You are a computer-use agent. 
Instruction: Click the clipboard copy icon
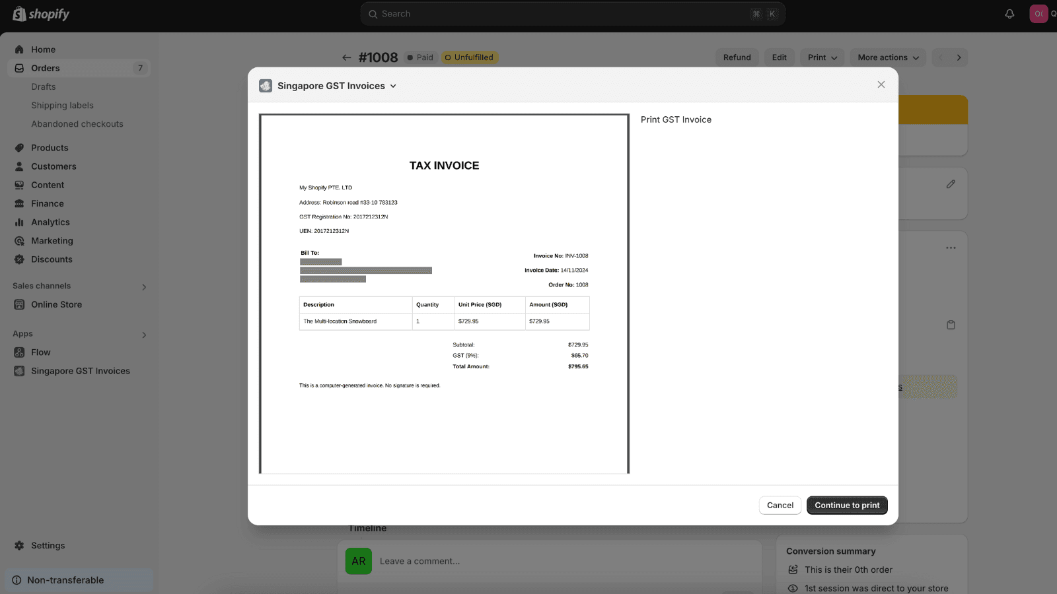click(x=951, y=325)
